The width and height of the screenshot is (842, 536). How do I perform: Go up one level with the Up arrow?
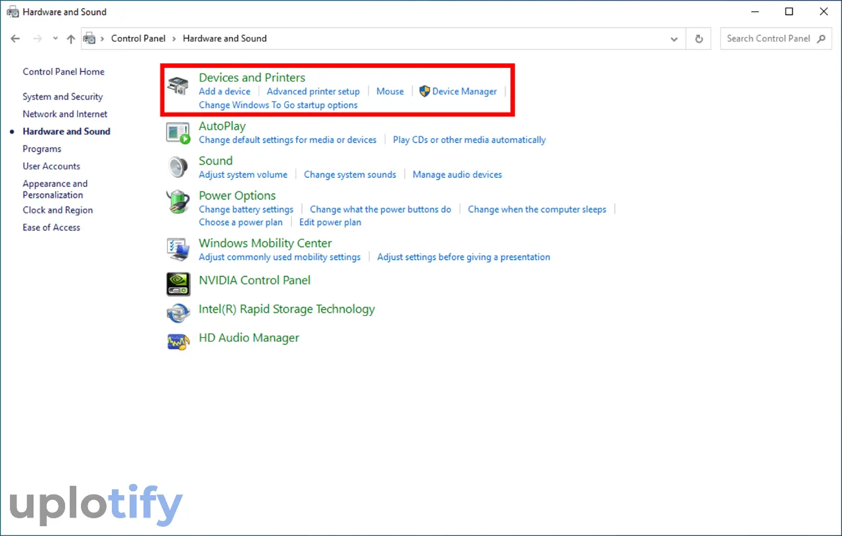pyautogui.click(x=71, y=39)
